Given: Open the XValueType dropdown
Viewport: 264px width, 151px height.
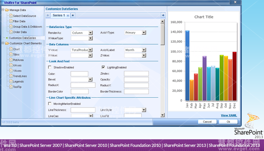Looking at the screenshot, I should tap(91, 38).
